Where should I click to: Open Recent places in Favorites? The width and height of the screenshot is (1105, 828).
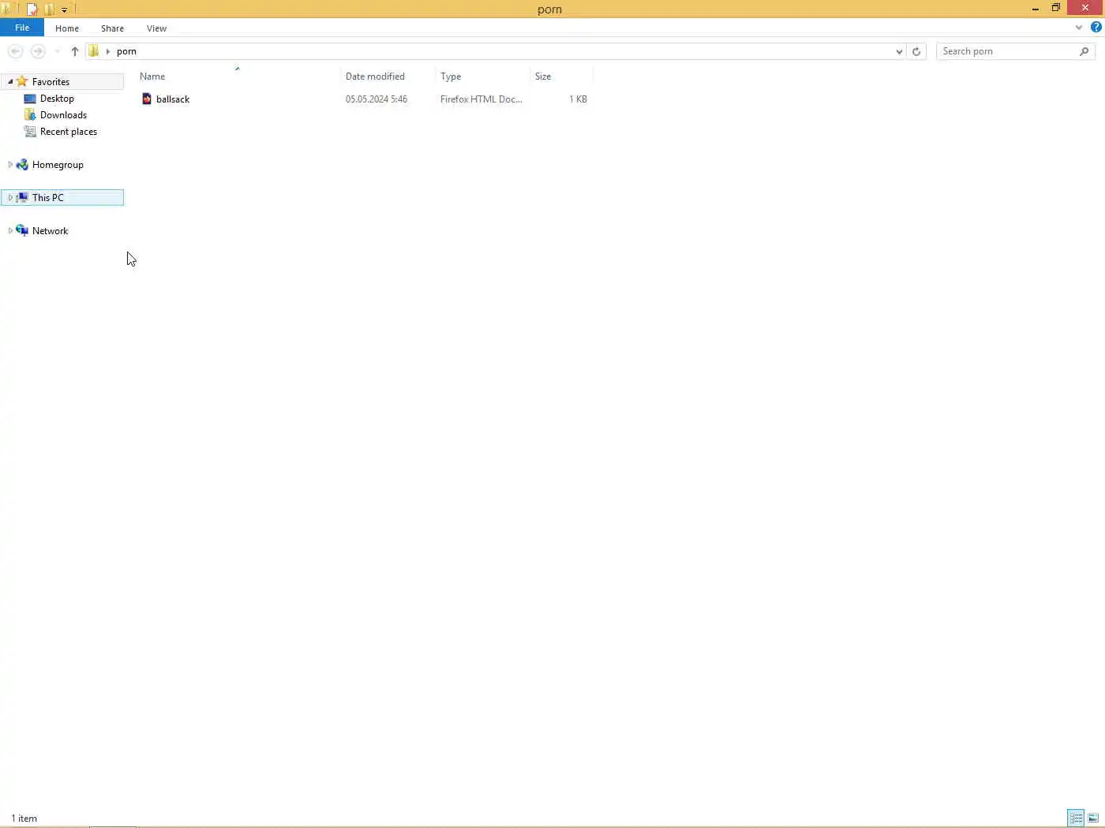(68, 132)
